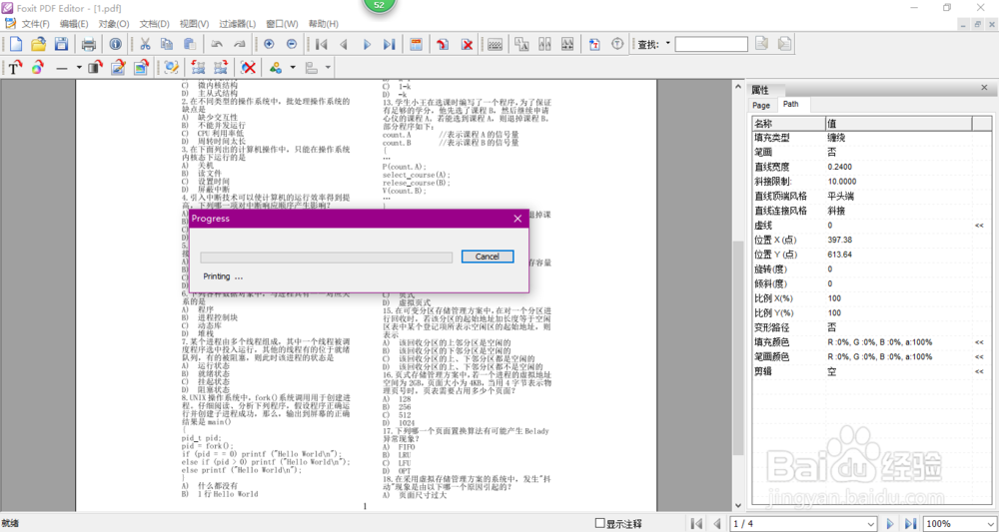999x532 pixels.
Task: Click the page layout icon in toolbar
Action: click(x=416, y=44)
